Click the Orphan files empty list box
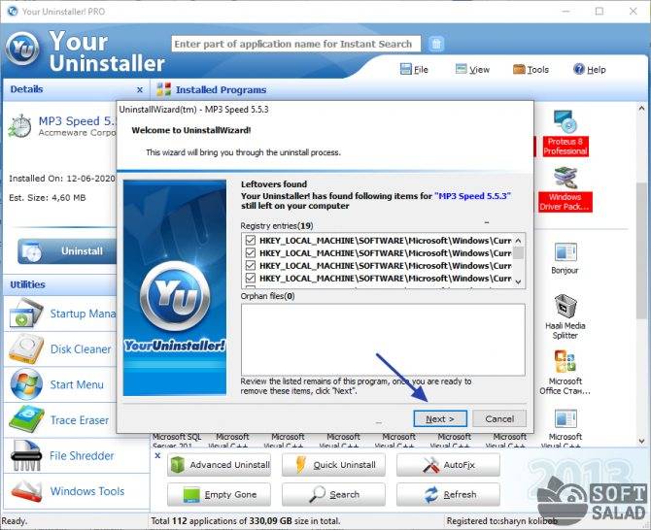This screenshot has width=651, height=530. 383,340
